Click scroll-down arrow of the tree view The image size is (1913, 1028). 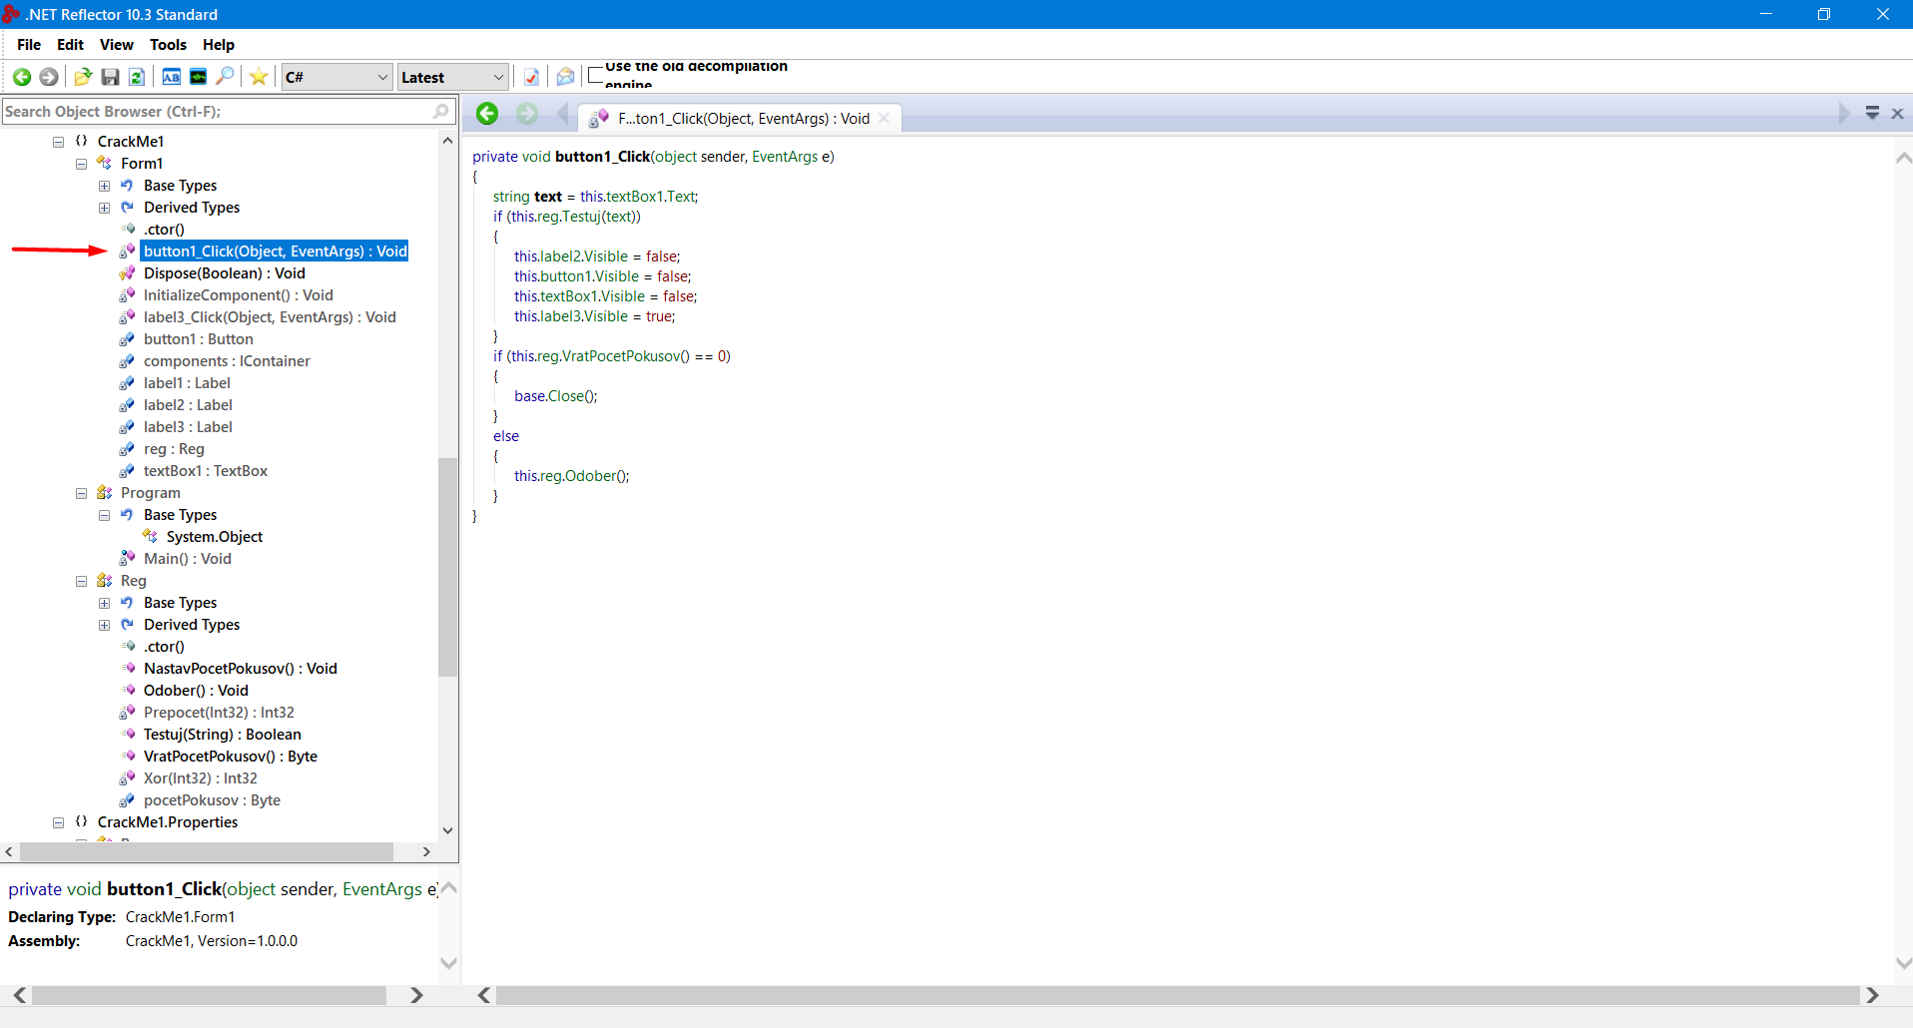click(x=447, y=830)
